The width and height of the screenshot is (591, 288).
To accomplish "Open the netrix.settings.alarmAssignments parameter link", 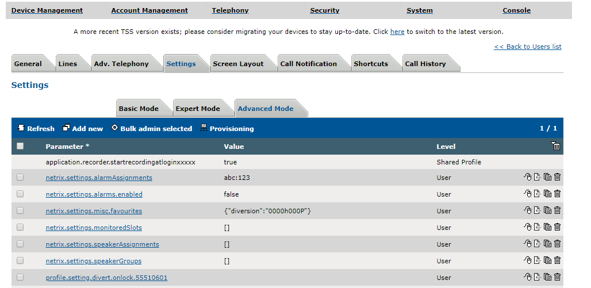I will [99, 178].
